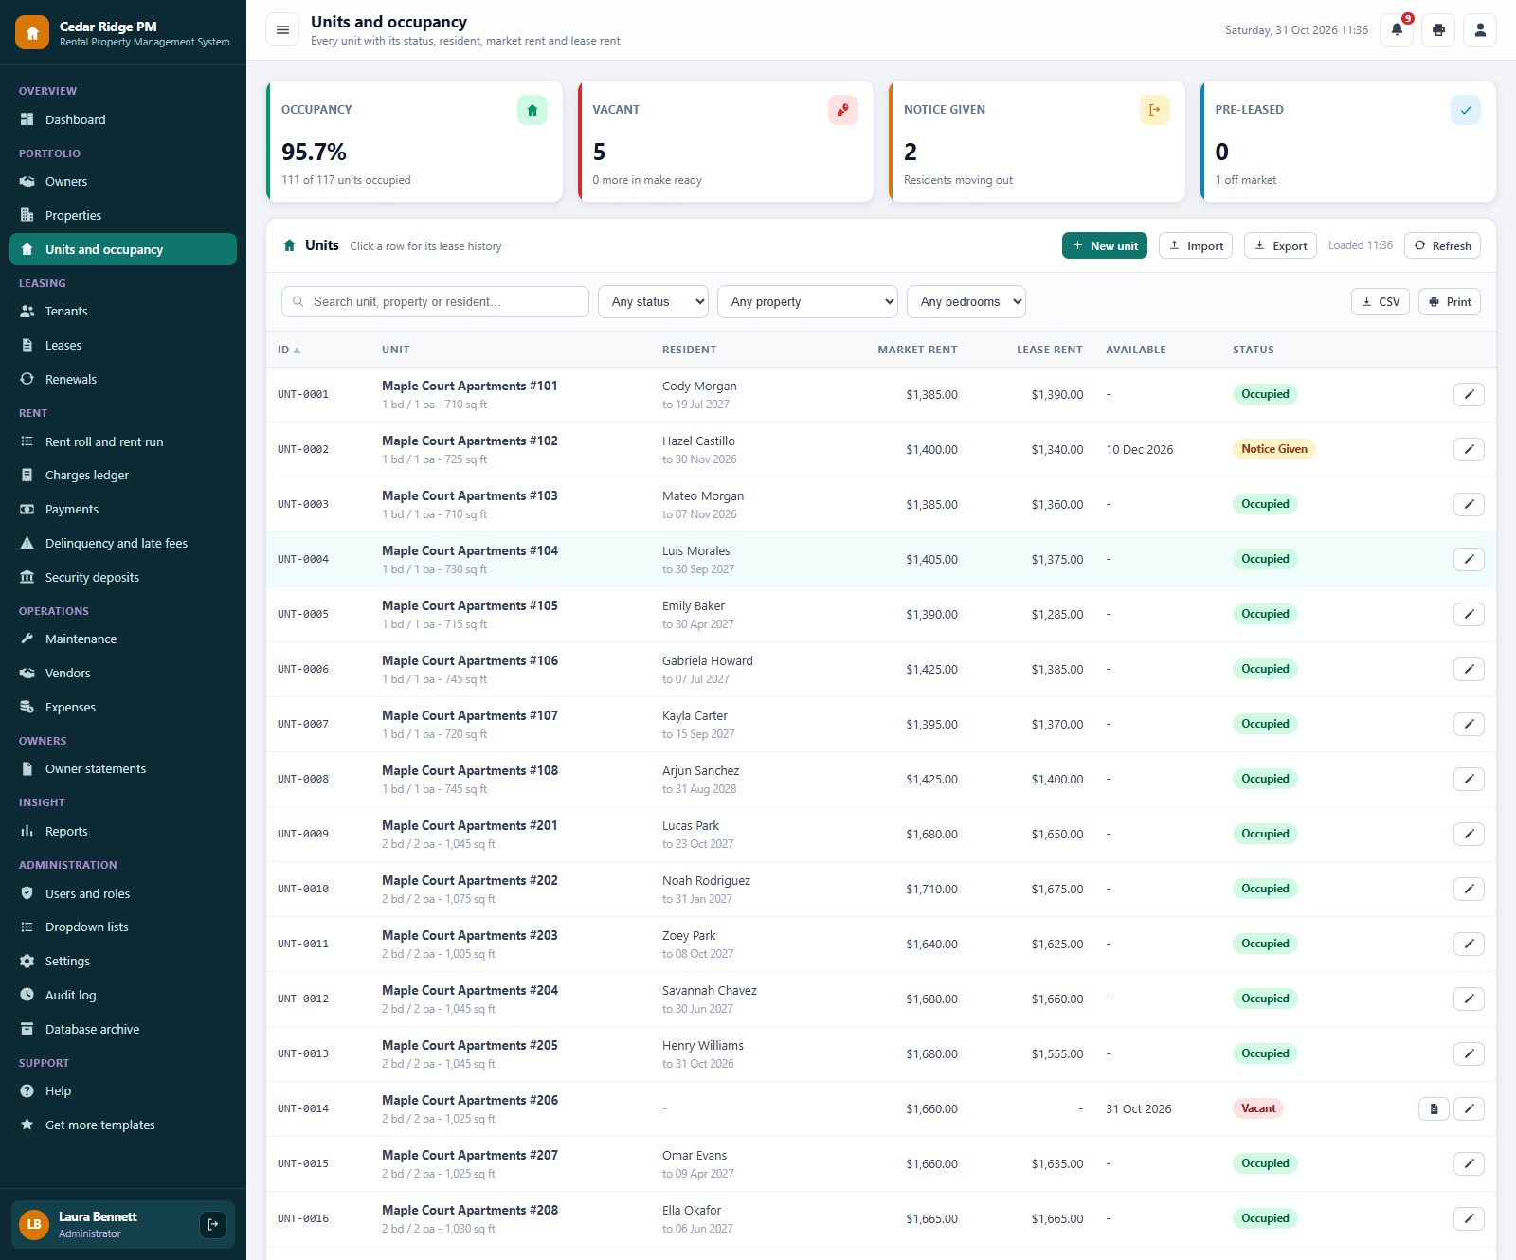Open the Any bedrooms dropdown
Viewport: 1516px width, 1260px height.
point(966,301)
